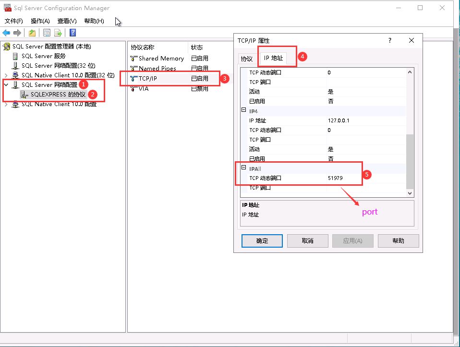Expand the bottom SQL Native Client 10.0 配置 node

[6, 104]
